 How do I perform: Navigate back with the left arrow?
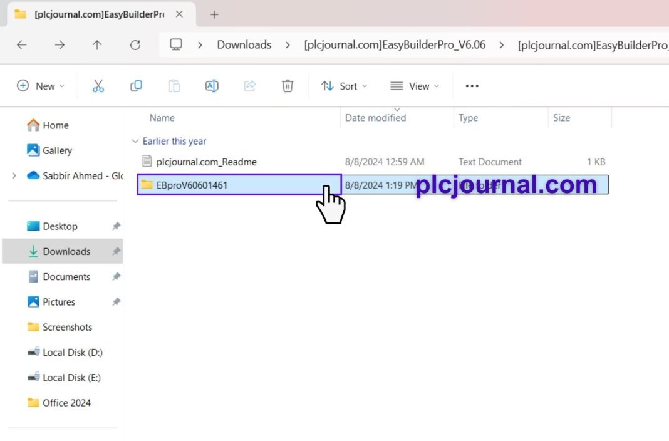tap(22, 45)
